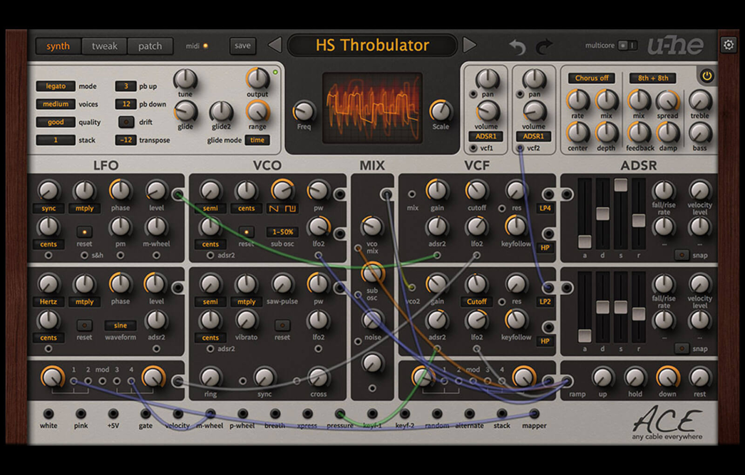The width and height of the screenshot is (745, 475).
Task: Click the scope Freq knob
Action: [x=304, y=111]
